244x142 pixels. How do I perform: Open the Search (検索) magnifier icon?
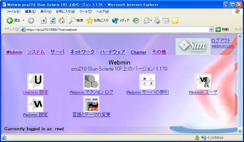click(72, 20)
